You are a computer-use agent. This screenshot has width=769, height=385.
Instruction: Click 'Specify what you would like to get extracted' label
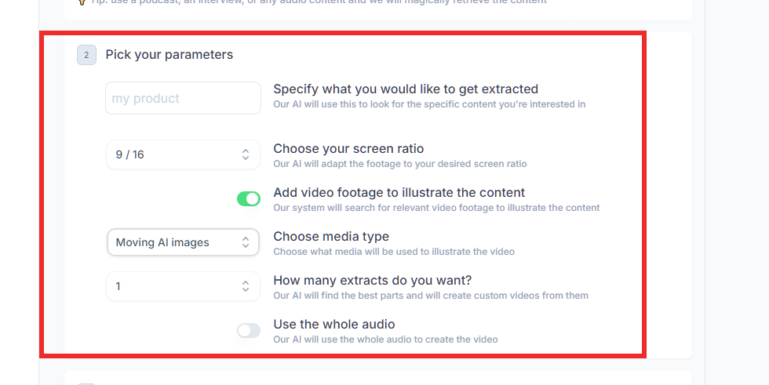pos(406,89)
